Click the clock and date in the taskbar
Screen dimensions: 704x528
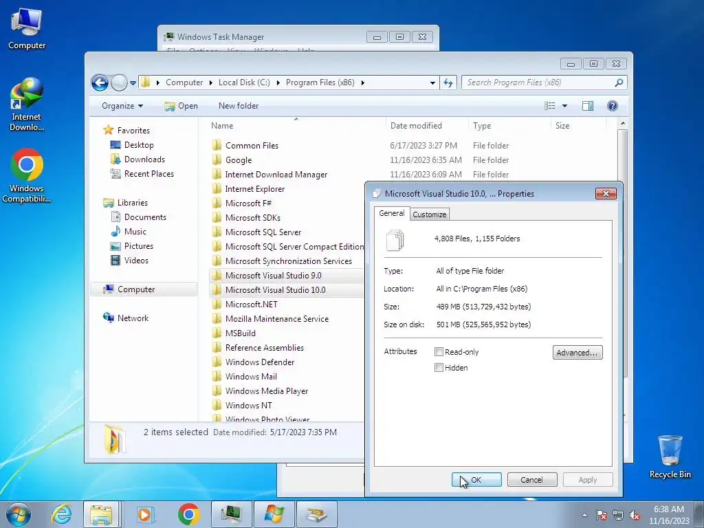669,515
